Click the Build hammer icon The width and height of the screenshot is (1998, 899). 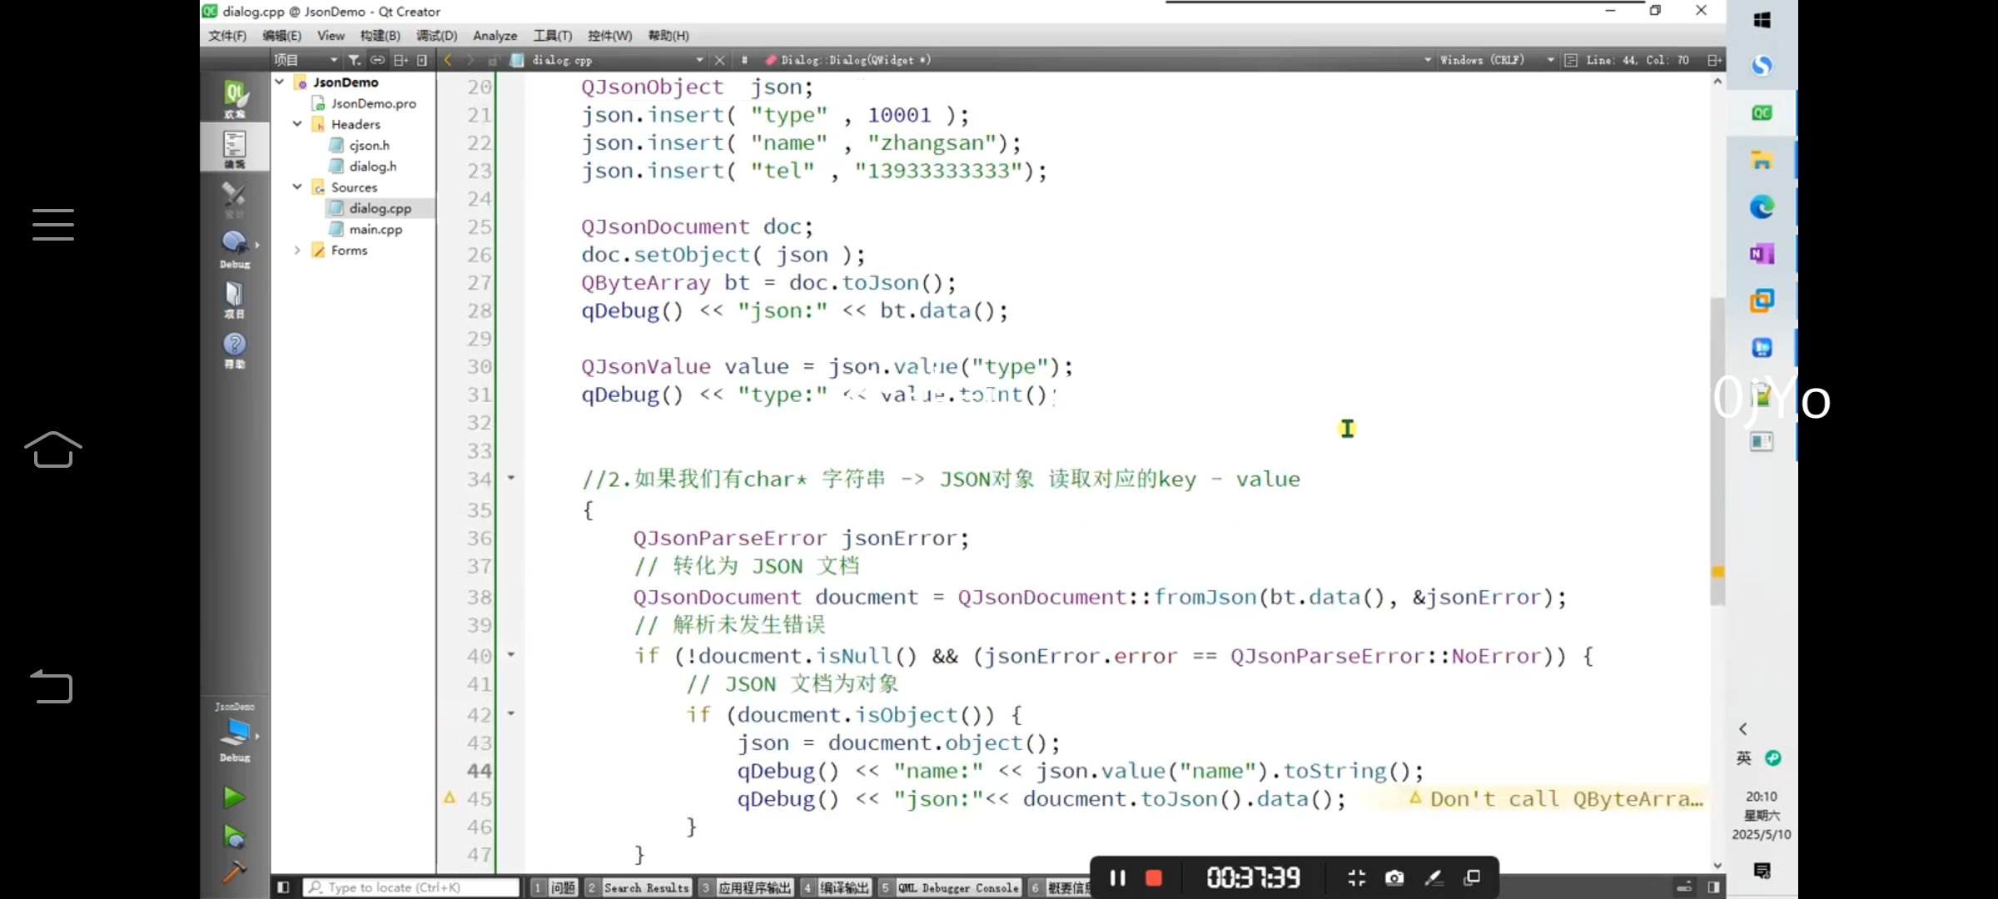233,872
